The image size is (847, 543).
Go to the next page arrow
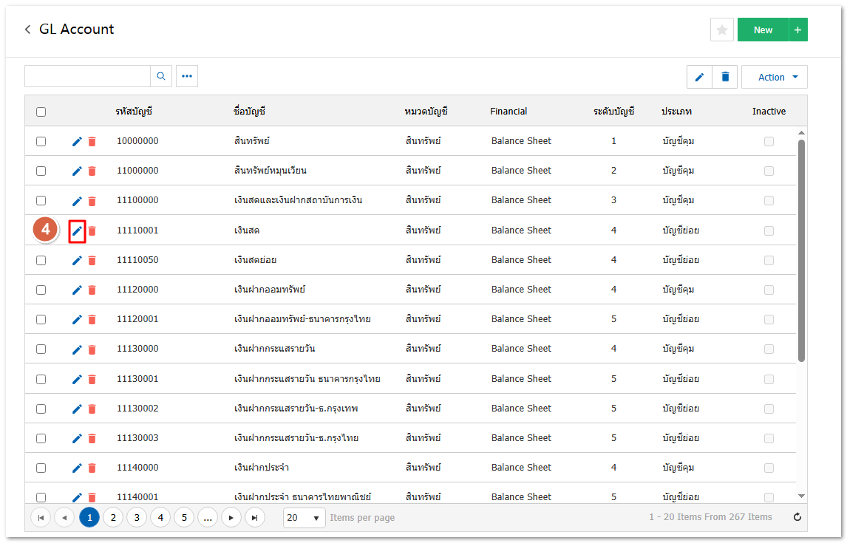pos(231,518)
